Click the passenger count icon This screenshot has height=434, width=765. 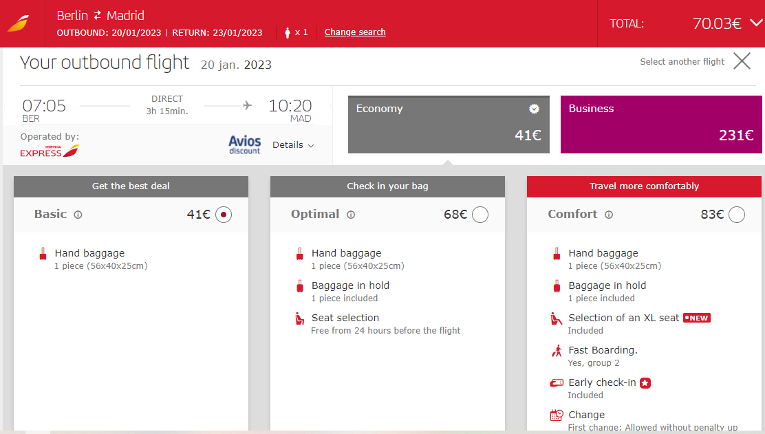click(x=288, y=33)
